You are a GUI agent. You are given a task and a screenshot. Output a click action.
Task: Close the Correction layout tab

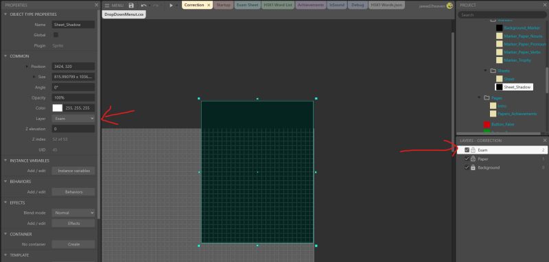pyautogui.click(x=209, y=5)
